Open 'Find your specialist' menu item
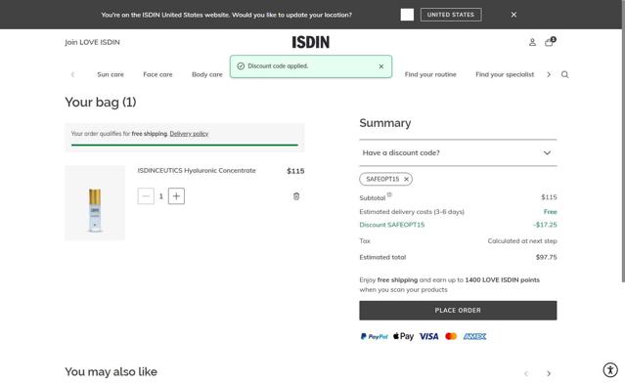Screen dimensions: 625x383 point(505,74)
